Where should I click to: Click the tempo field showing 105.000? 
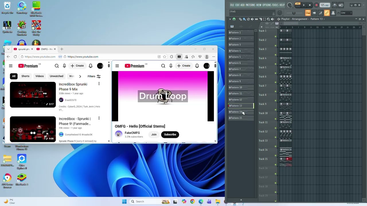click(x=325, y=5)
